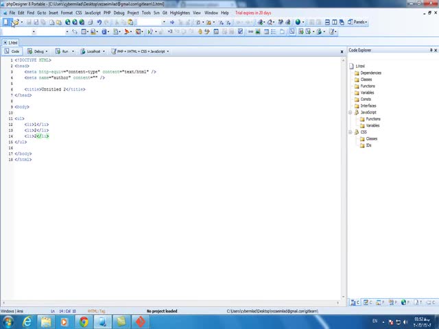This screenshot has height=329, width=439.
Task: Pin the Code Explorer panel
Action: pos(431,50)
